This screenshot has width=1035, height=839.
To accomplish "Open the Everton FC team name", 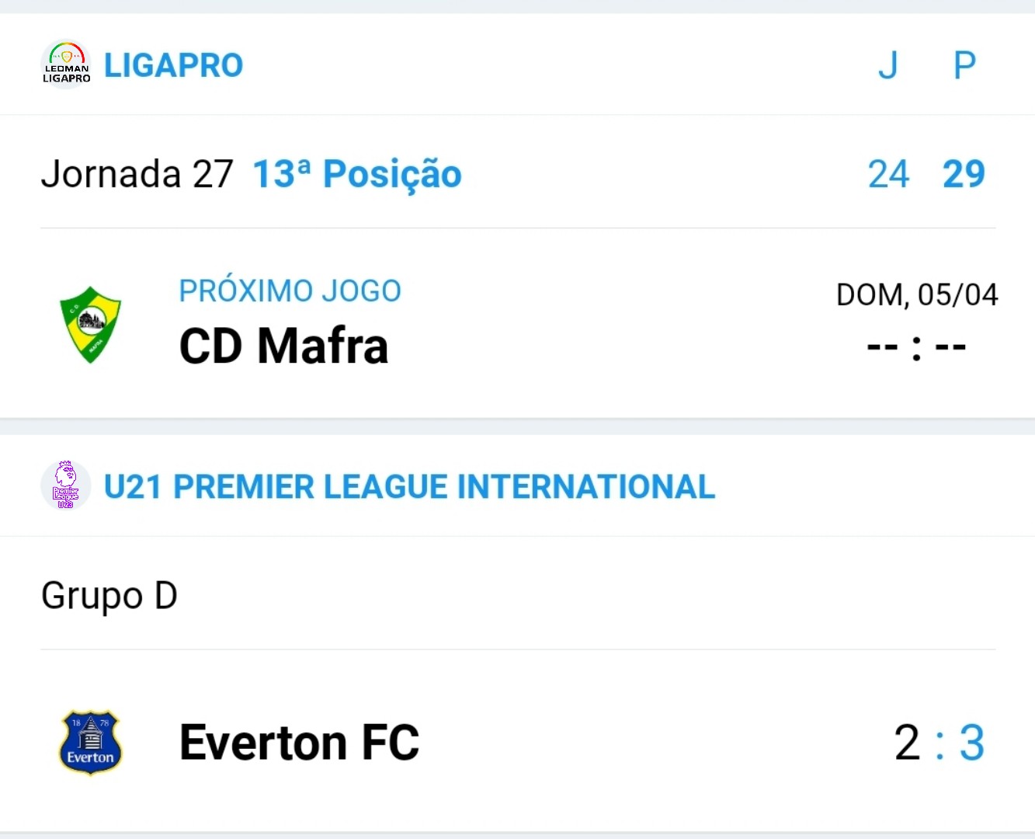I will click(299, 743).
